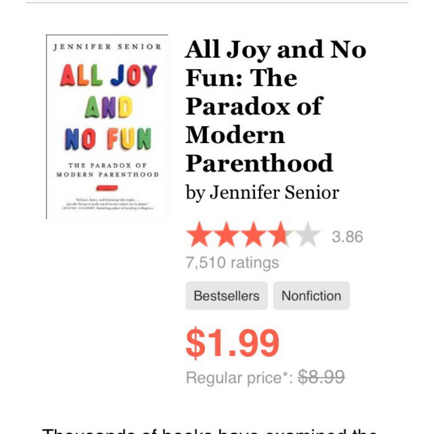434x434 pixels.
Task: Open the Bestsellers category tag
Action: (x=227, y=296)
